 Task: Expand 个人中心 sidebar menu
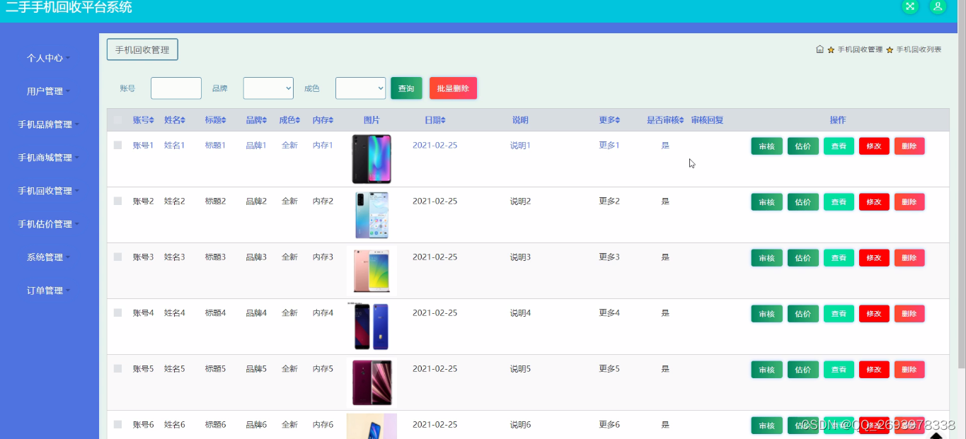pyautogui.click(x=48, y=58)
